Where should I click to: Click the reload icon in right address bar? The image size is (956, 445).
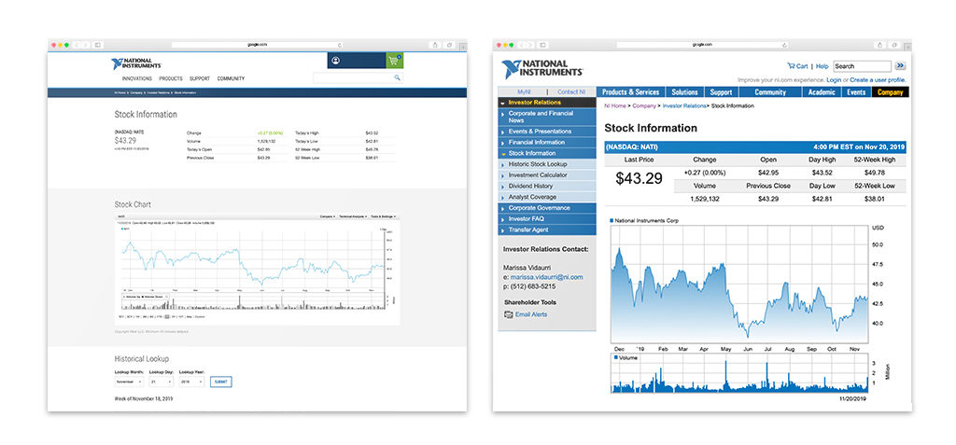(784, 45)
